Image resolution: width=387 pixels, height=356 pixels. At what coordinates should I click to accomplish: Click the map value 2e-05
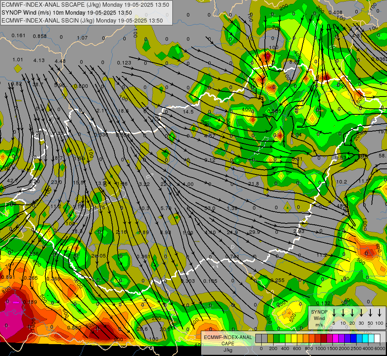coord(98,256)
